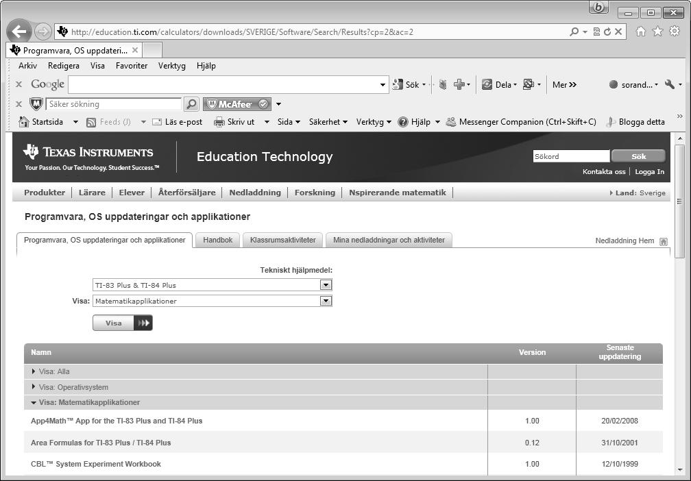Open the McAfee badge dropdown arrow
The height and width of the screenshot is (481, 691).
(278, 104)
